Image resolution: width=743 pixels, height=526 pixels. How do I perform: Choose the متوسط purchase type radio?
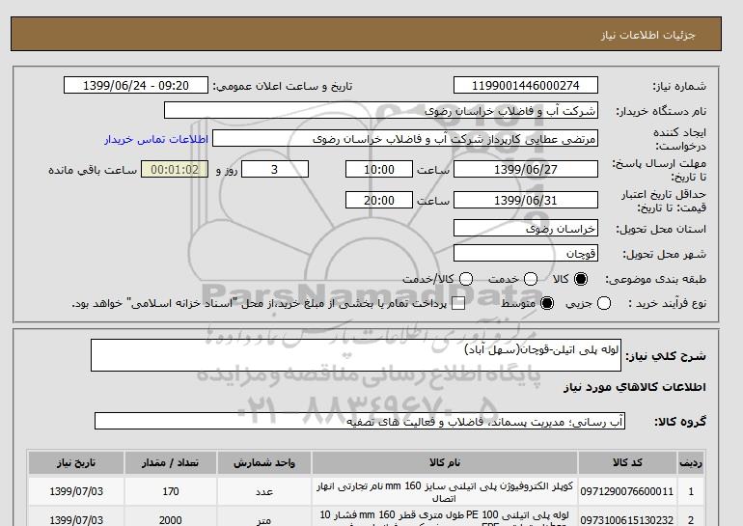click(547, 303)
